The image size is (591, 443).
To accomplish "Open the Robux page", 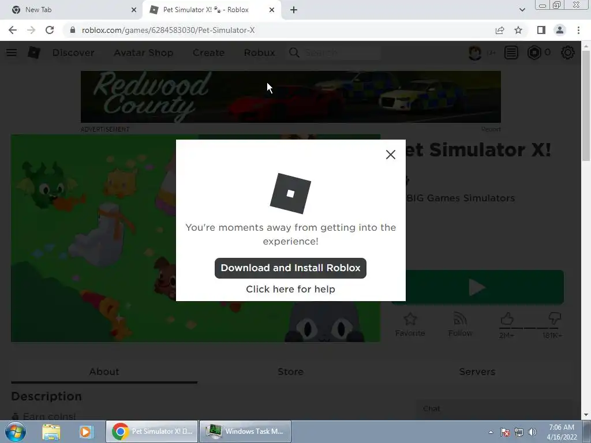I will click(259, 52).
